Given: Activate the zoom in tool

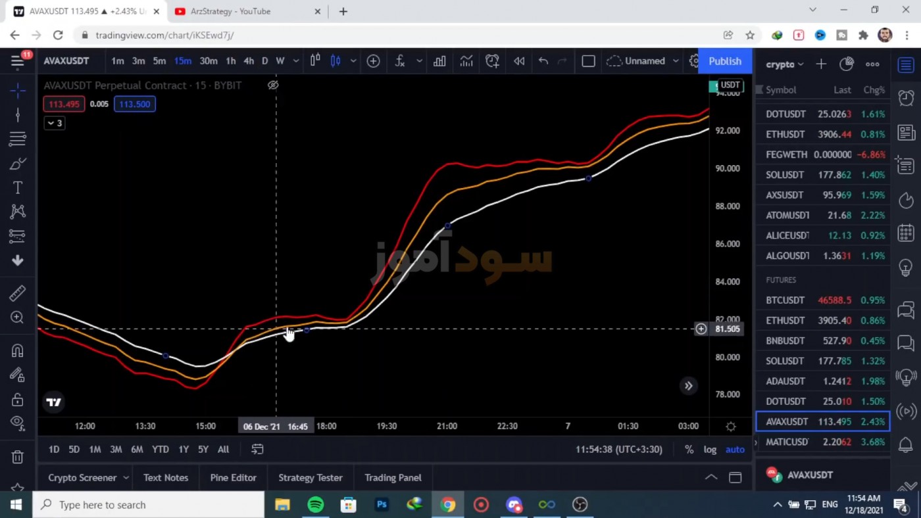Looking at the screenshot, I should pos(18,318).
